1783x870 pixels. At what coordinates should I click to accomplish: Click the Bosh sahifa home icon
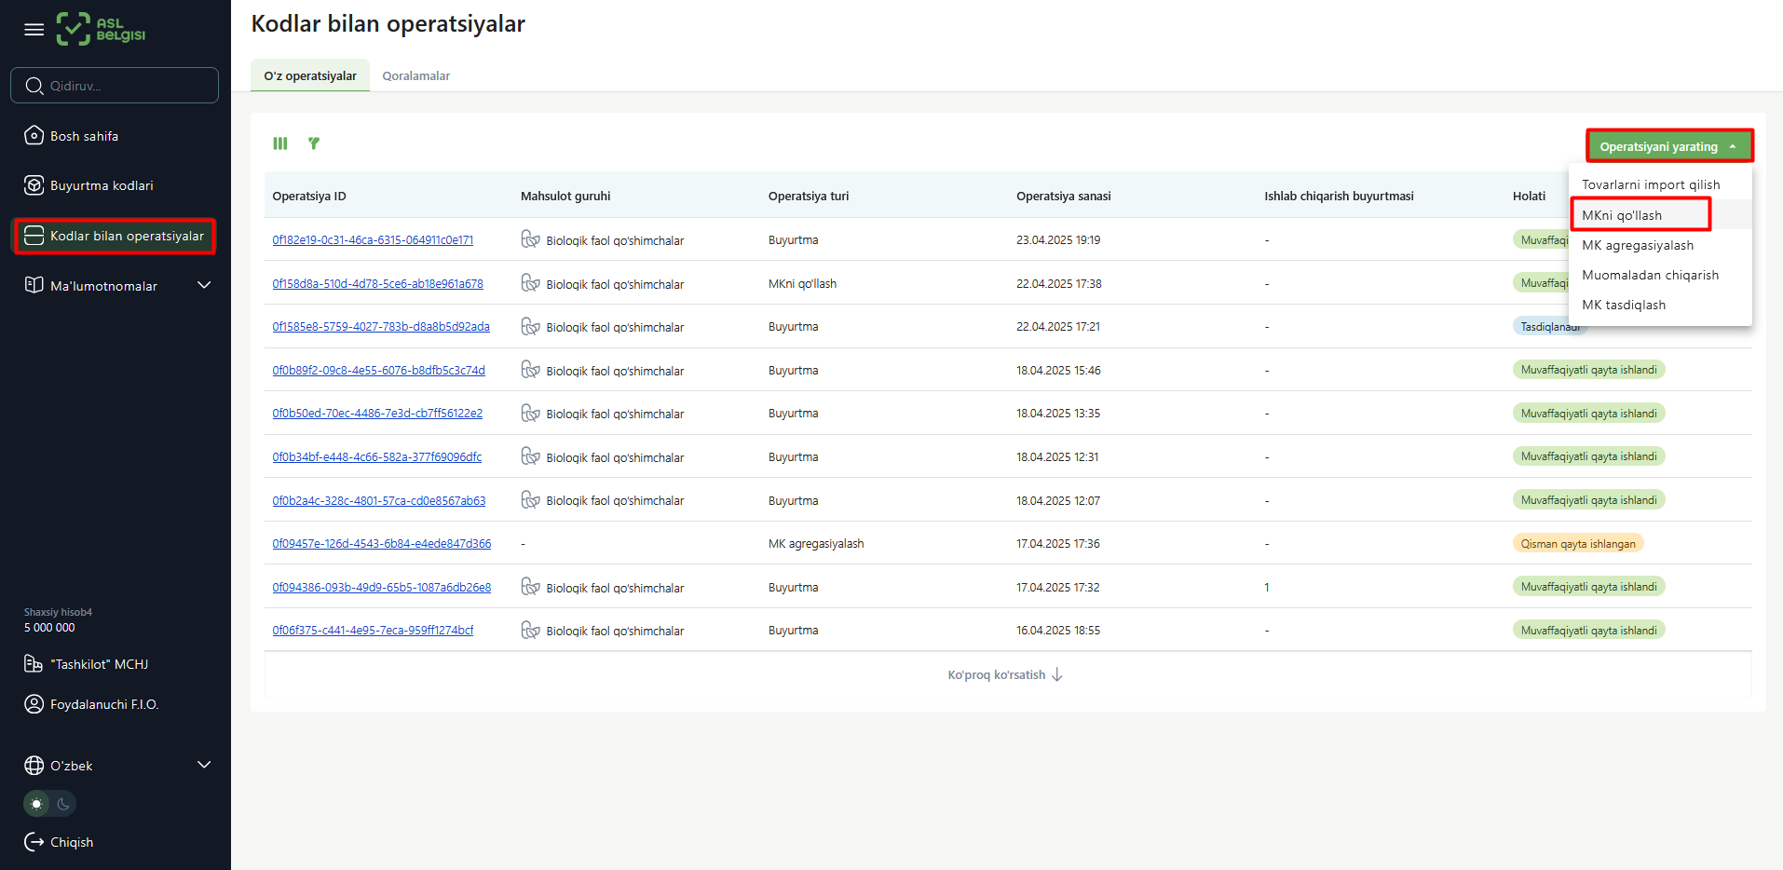(34, 136)
